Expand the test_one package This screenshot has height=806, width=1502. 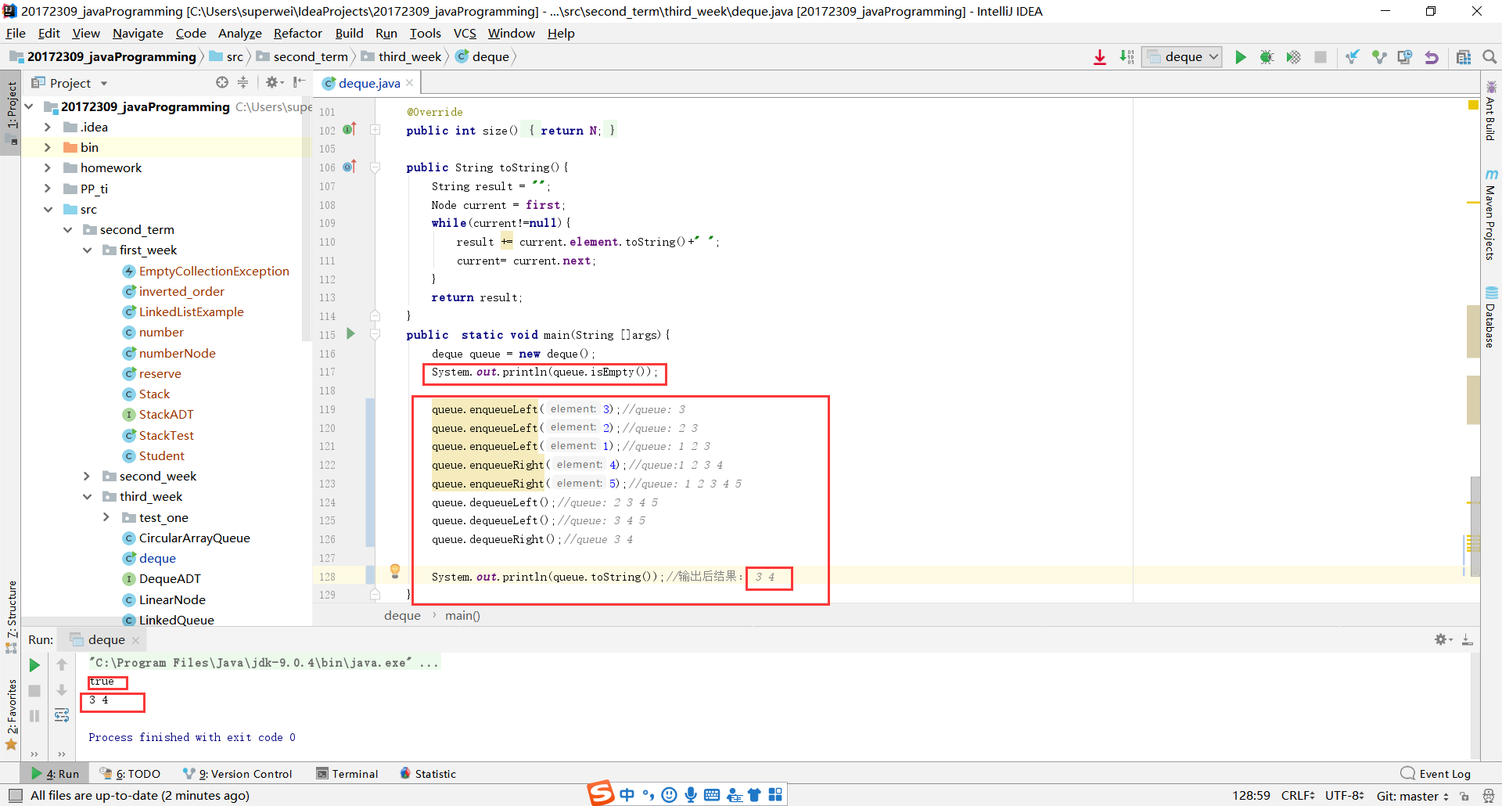[x=106, y=517]
